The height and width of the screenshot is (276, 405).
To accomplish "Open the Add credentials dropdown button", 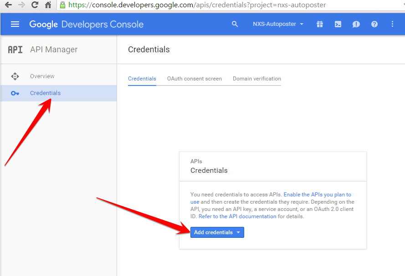I will click(x=217, y=232).
